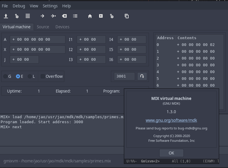Click the run arrow icon
Viewport: 228px width, 168px height.
pos(42,16)
